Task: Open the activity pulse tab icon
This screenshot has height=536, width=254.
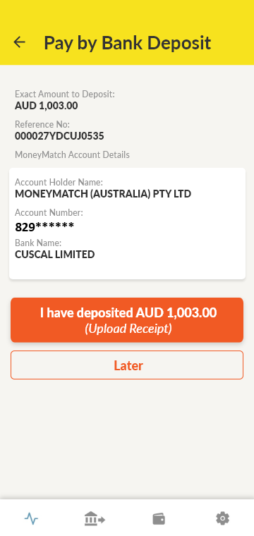Action: [32, 518]
